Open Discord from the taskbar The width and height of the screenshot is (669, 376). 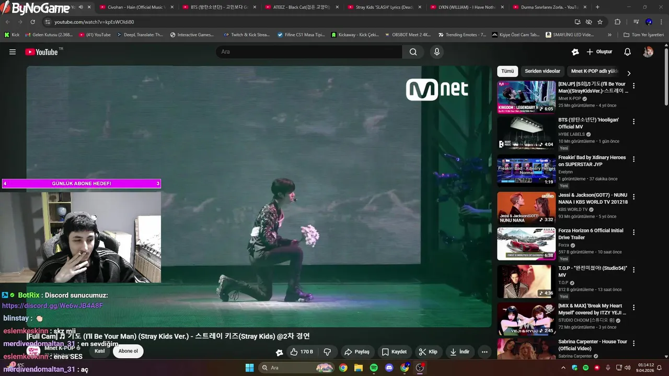(x=389, y=368)
